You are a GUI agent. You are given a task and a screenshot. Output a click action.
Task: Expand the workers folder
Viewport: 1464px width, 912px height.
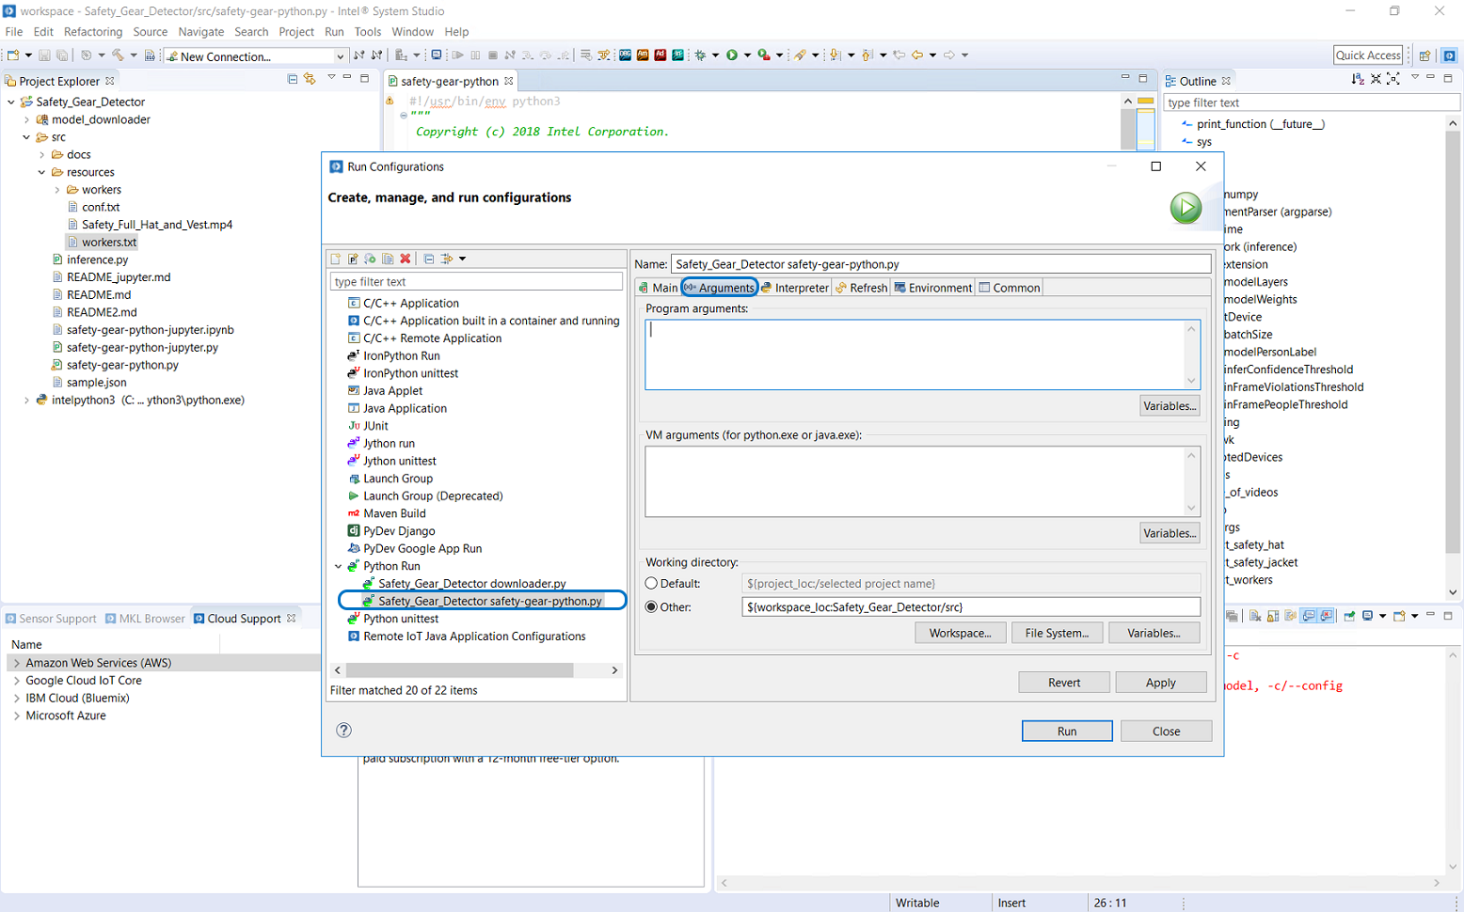coord(56,190)
